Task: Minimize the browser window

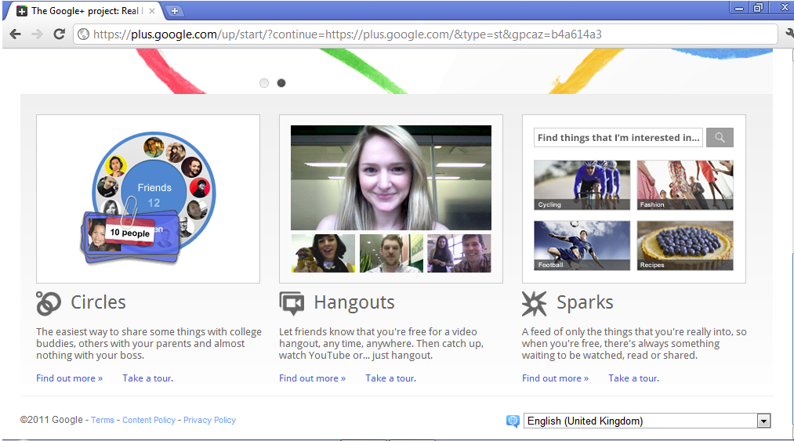Action: tap(739, 8)
